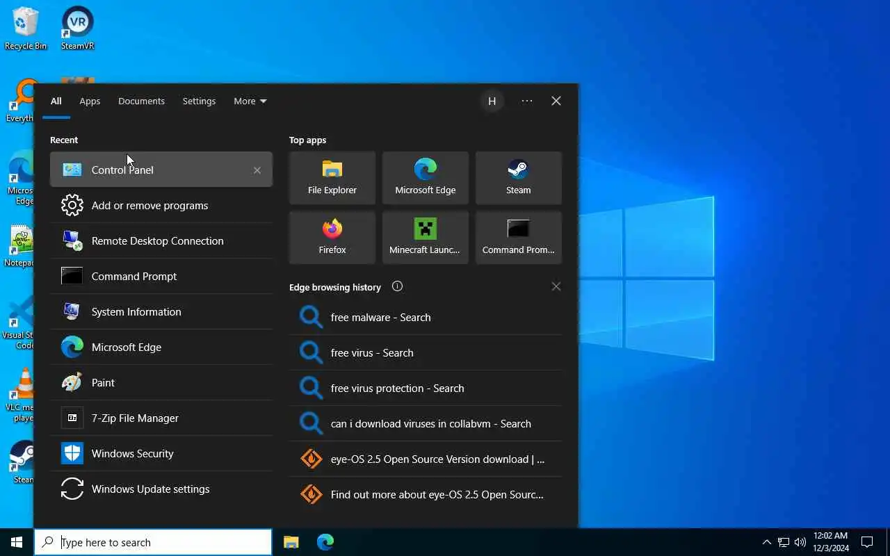Open the eye-OS 2.5 Open Source Version download entry
This screenshot has height=556, width=890.
[426, 459]
